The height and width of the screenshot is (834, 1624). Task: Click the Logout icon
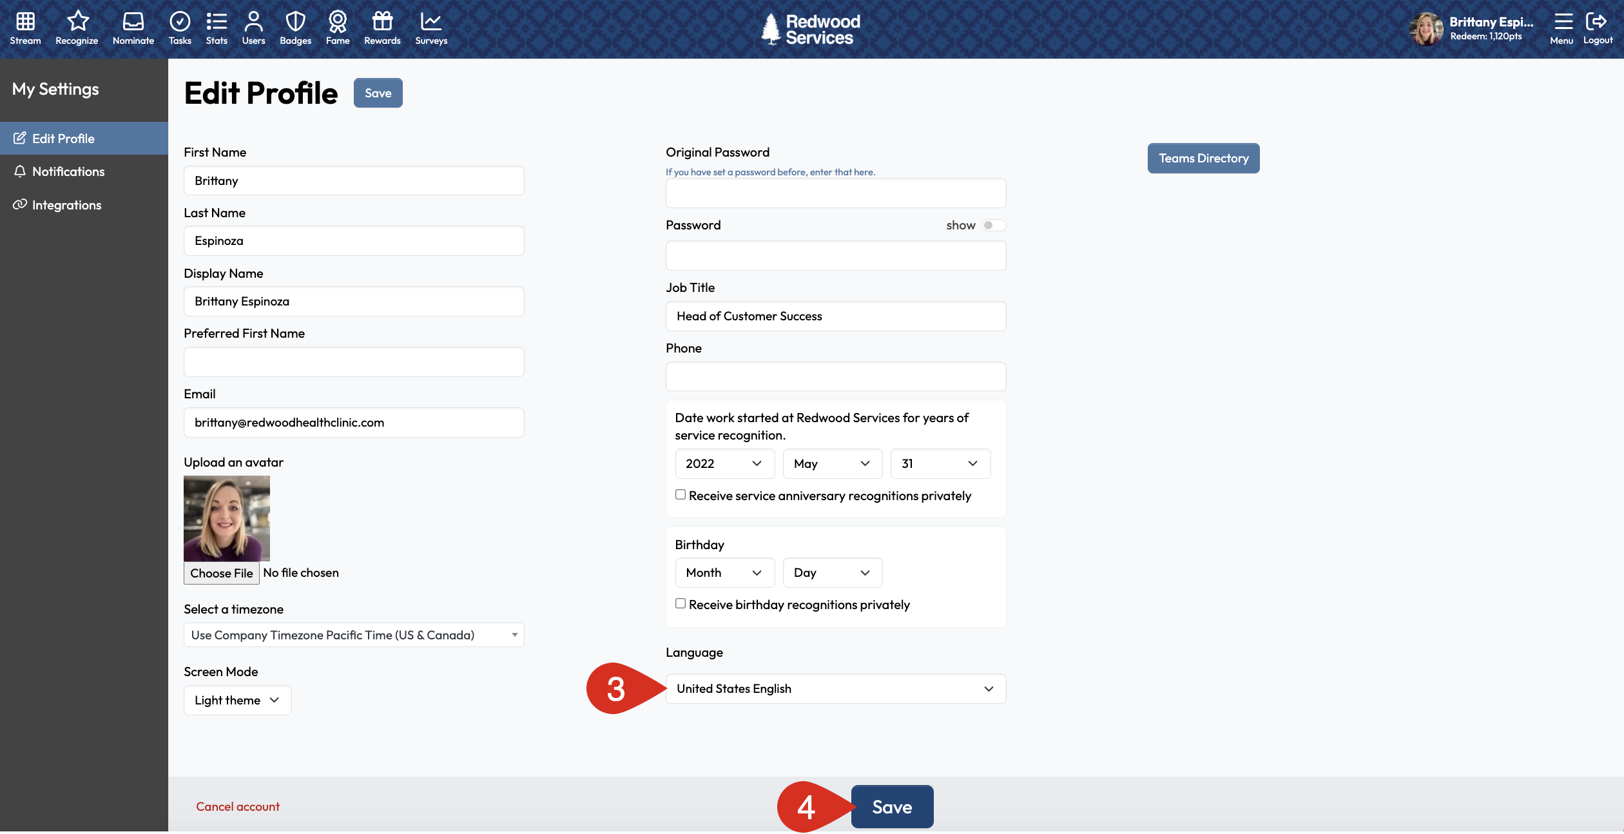(x=1596, y=22)
